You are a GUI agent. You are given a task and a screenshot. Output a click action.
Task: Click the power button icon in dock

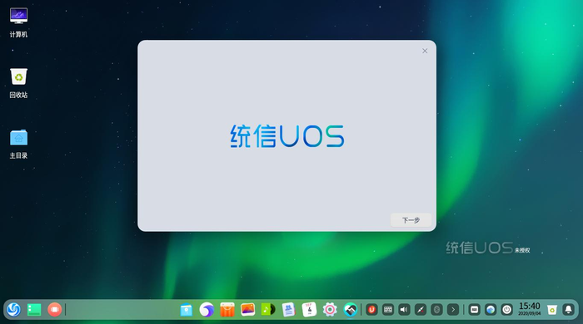507,310
